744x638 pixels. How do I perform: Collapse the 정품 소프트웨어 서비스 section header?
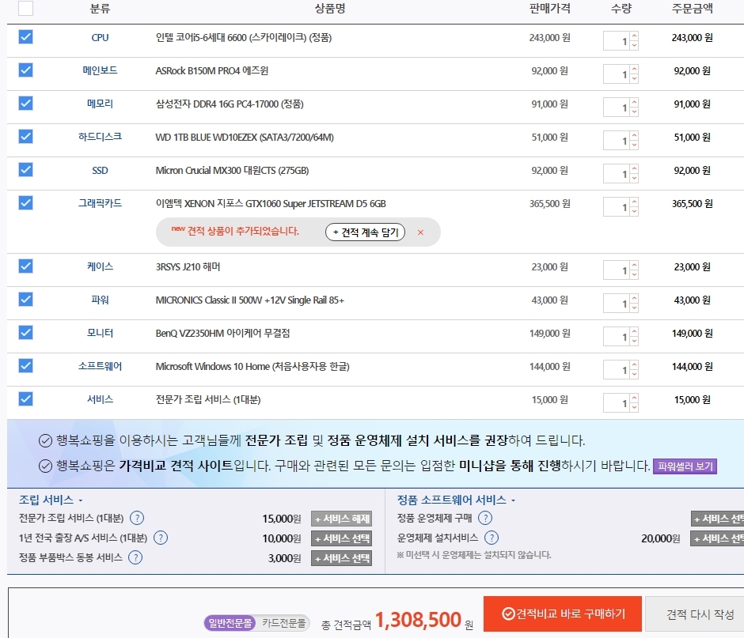pos(455,500)
